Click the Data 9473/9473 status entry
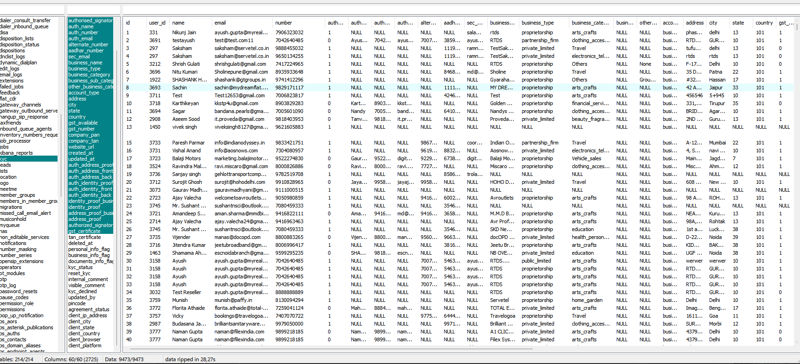 pos(124,359)
